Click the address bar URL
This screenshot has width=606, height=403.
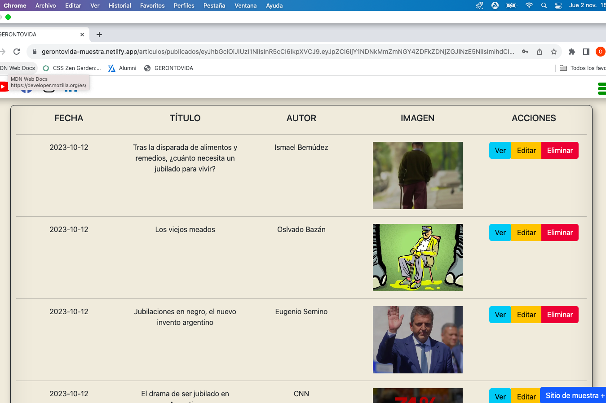(x=278, y=52)
